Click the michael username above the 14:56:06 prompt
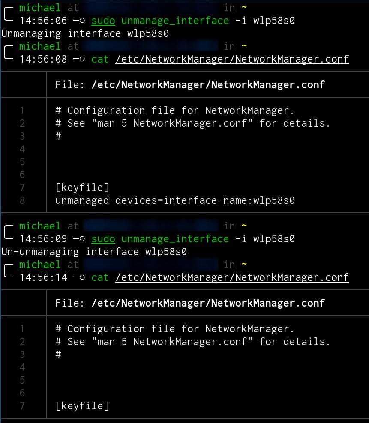The height and width of the screenshot is (423, 369). point(40,8)
